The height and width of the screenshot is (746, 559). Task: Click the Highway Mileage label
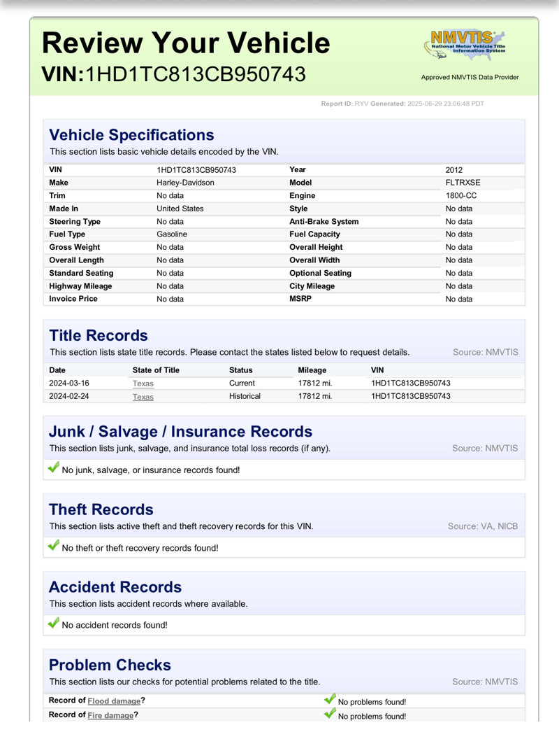point(80,286)
